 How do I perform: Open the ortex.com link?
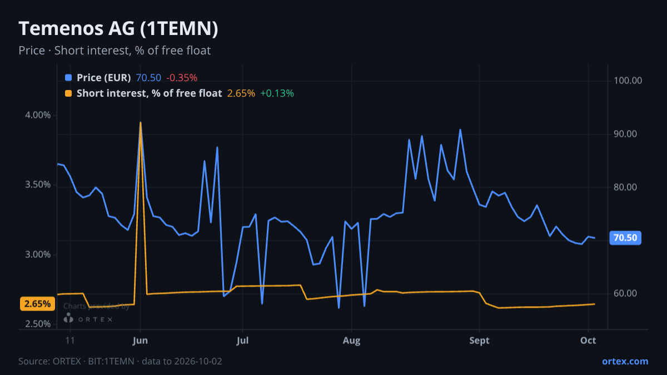click(x=625, y=361)
